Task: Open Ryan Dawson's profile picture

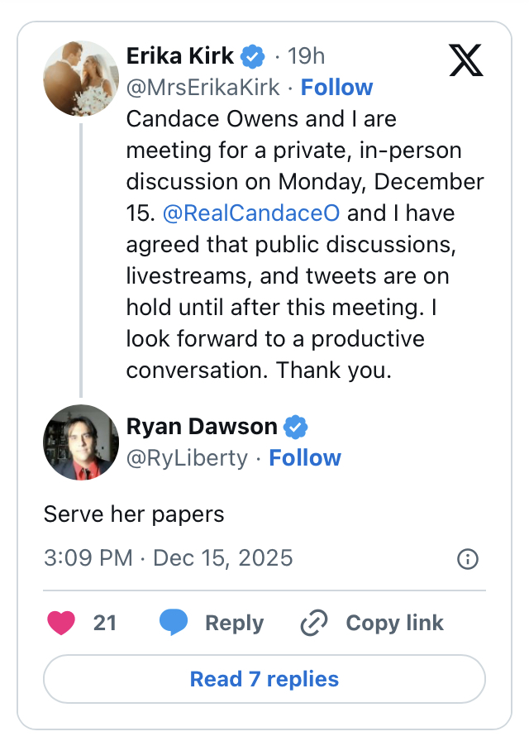Action: tap(81, 442)
